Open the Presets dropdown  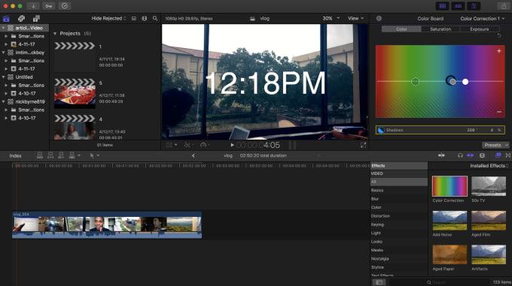pos(495,145)
